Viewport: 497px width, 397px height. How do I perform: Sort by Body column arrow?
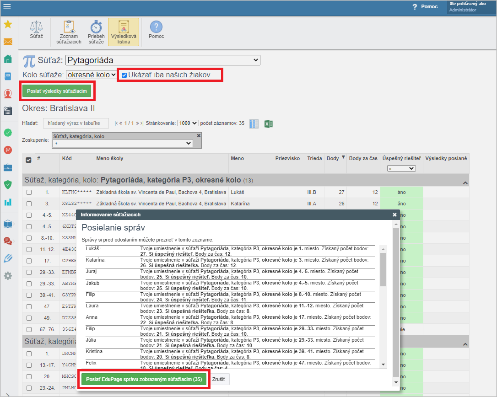343,157
